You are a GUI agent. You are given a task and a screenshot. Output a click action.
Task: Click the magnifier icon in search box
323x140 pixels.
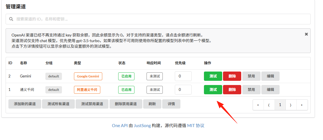(x=11, y=19)
